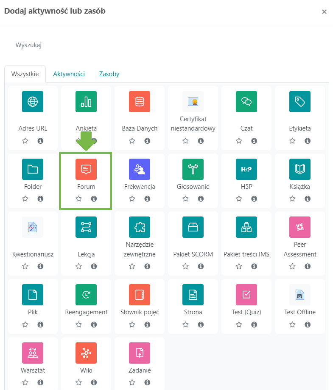The image size is (333, 390).
Task: Select the Test (Quiz) activity icon
Action: coord(246,294)
